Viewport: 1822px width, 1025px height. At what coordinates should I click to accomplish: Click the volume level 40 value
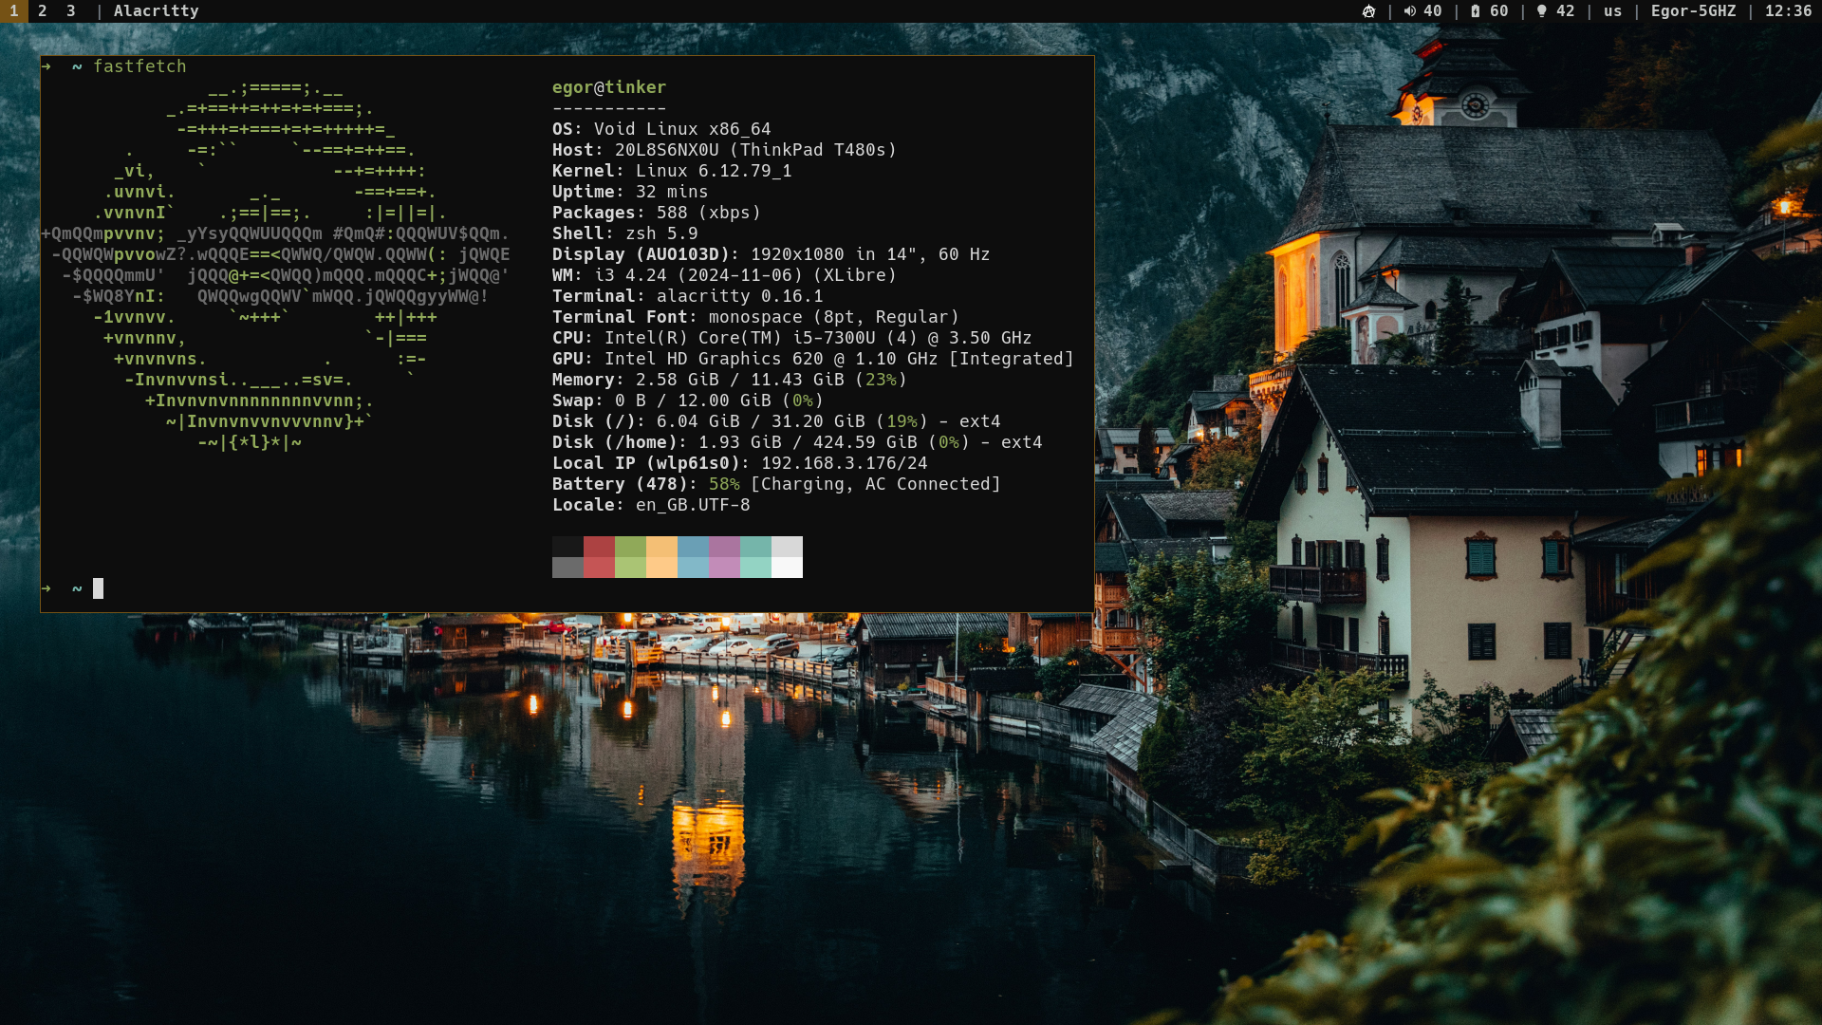1432,11
